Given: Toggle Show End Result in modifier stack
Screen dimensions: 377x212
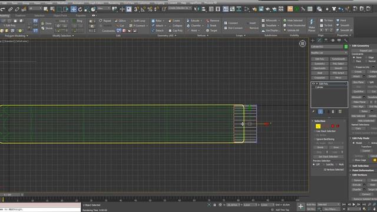Looking at the screenshot, I should (x=320, y=111).
